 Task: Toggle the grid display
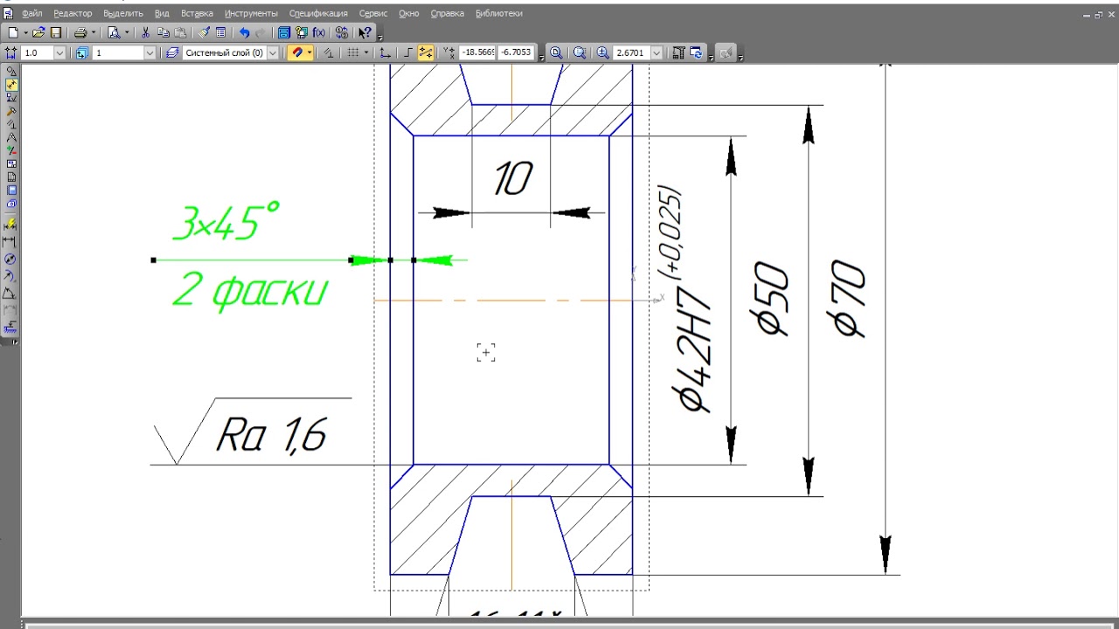click(x=353, y=52)
